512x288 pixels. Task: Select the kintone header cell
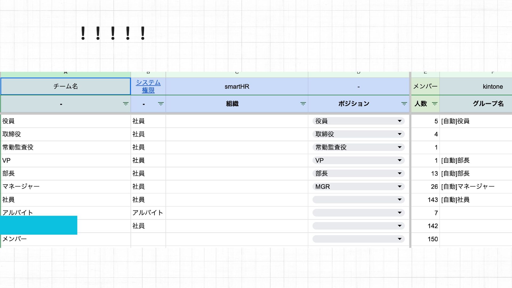coord(492,86)
